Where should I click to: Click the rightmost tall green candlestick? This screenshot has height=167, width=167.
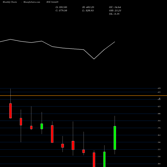coord(115,138)
